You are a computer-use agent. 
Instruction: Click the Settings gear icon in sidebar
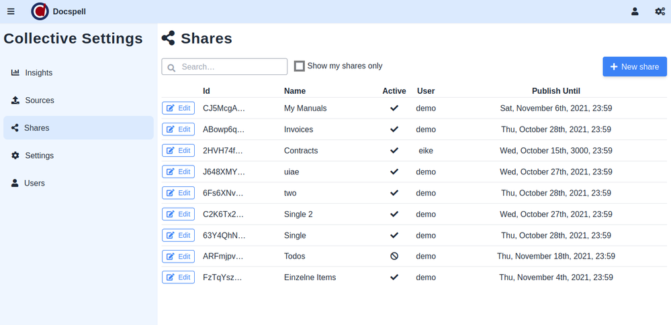[15, 155]
